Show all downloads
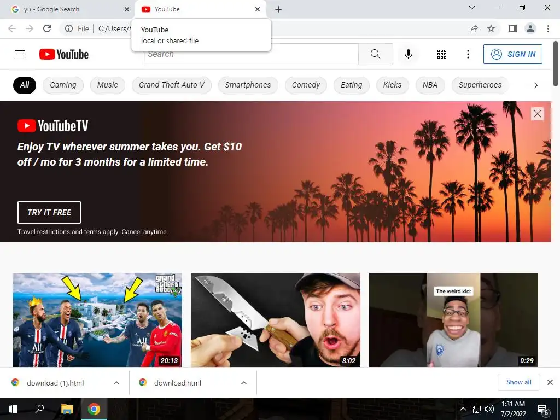560x420 pixels. tap(518, 382)
